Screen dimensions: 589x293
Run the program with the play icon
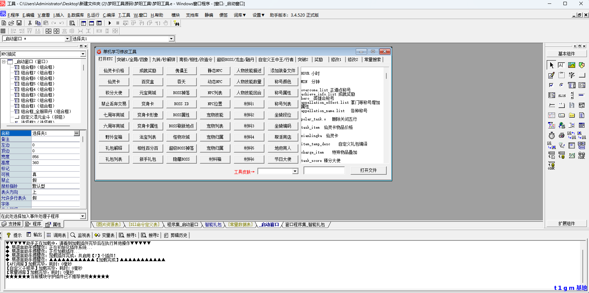[109, 23]
